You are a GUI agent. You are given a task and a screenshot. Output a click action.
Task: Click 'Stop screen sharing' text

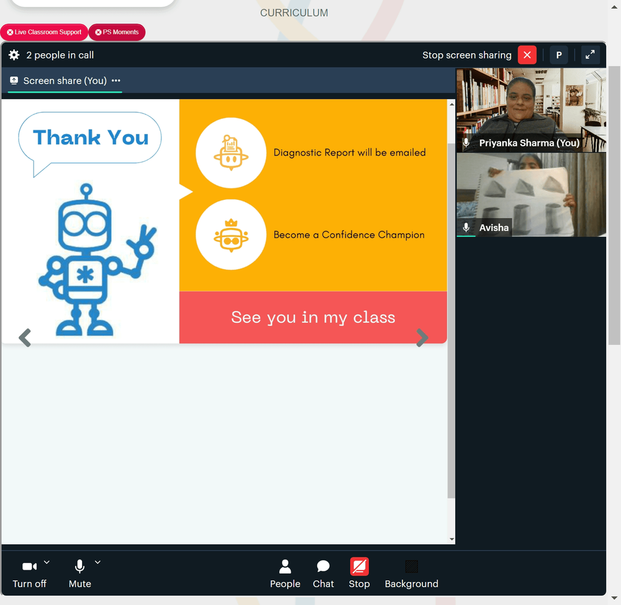click(x=467, y=55)
